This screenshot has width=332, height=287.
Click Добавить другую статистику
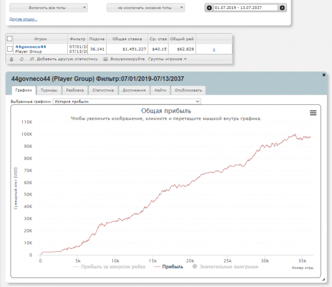[64, 59]
